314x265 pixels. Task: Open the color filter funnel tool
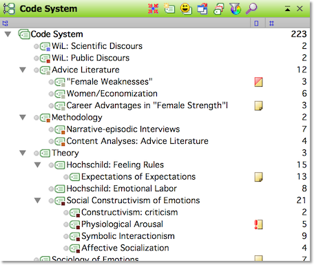(x=235, y=9)
